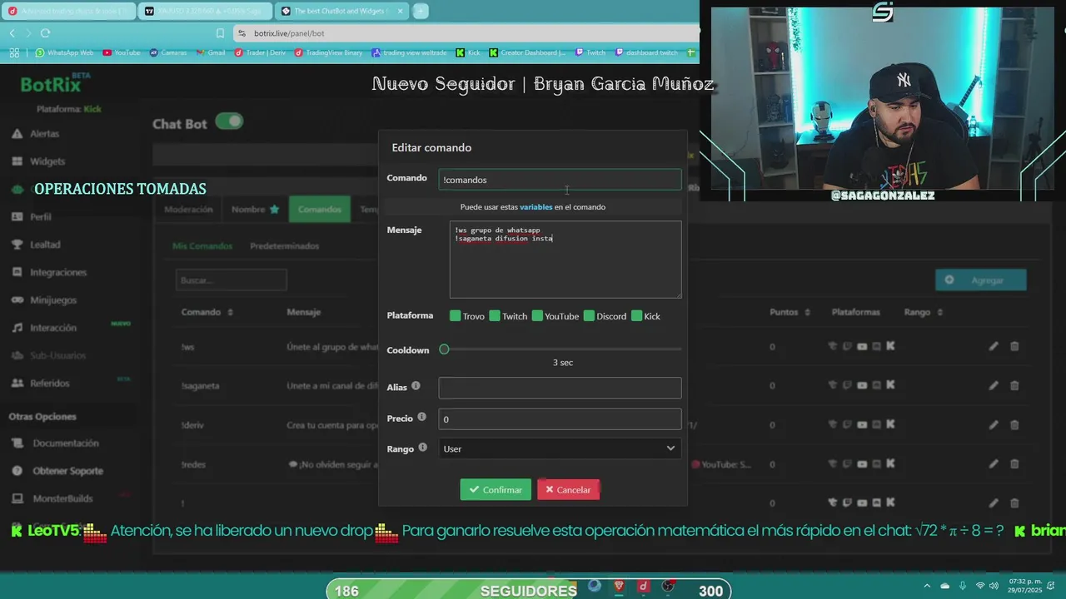This screenshot has height=599, width=1066.
Task: Delete the !ws command via trash icon
Action: point(1014,347)
